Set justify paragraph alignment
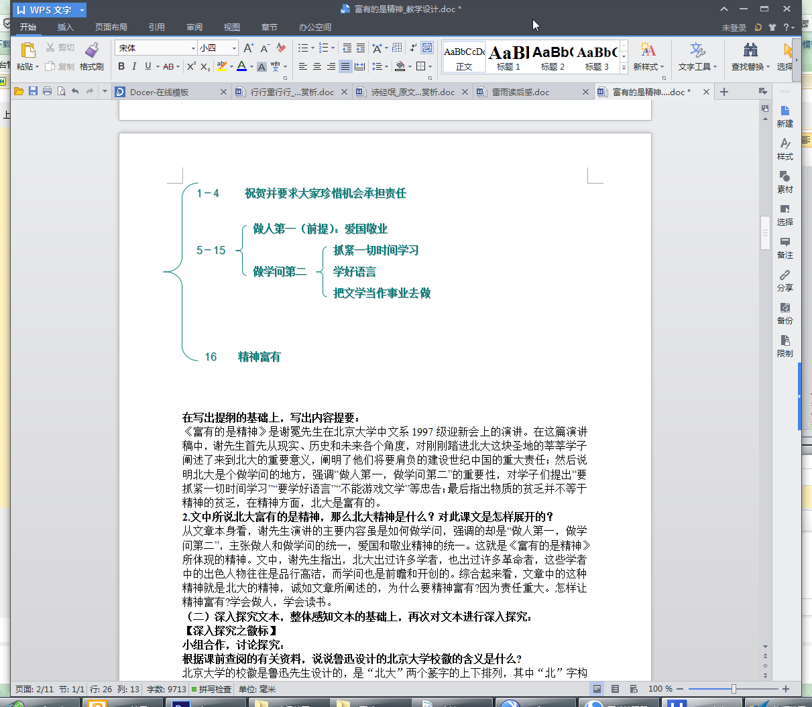Viewport: 812px width, 707px height. pyautogui.click(x=345, y=66)
